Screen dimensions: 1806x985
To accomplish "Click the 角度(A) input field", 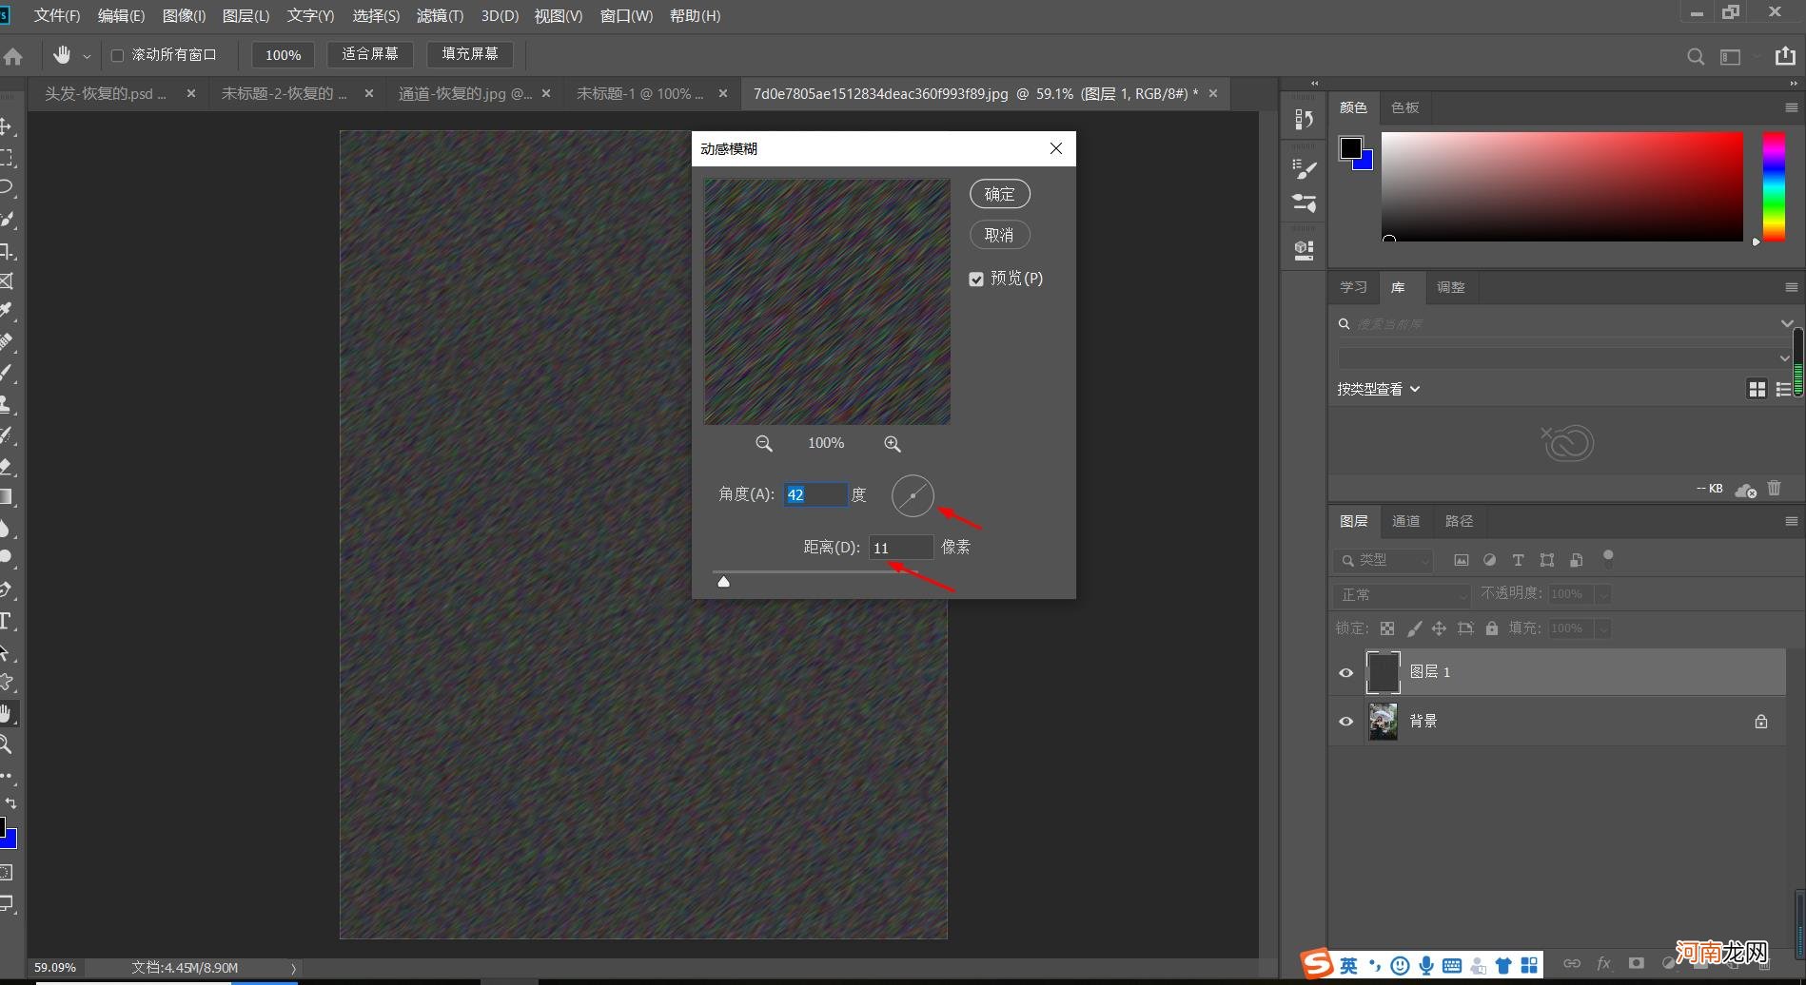I will (815, 494).
